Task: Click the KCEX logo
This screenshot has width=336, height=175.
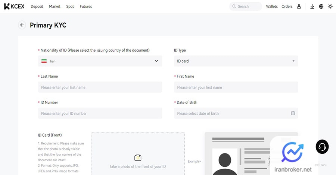Action: click(14, 6)
